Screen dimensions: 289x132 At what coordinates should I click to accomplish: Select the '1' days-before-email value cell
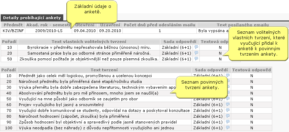(160, 31)
